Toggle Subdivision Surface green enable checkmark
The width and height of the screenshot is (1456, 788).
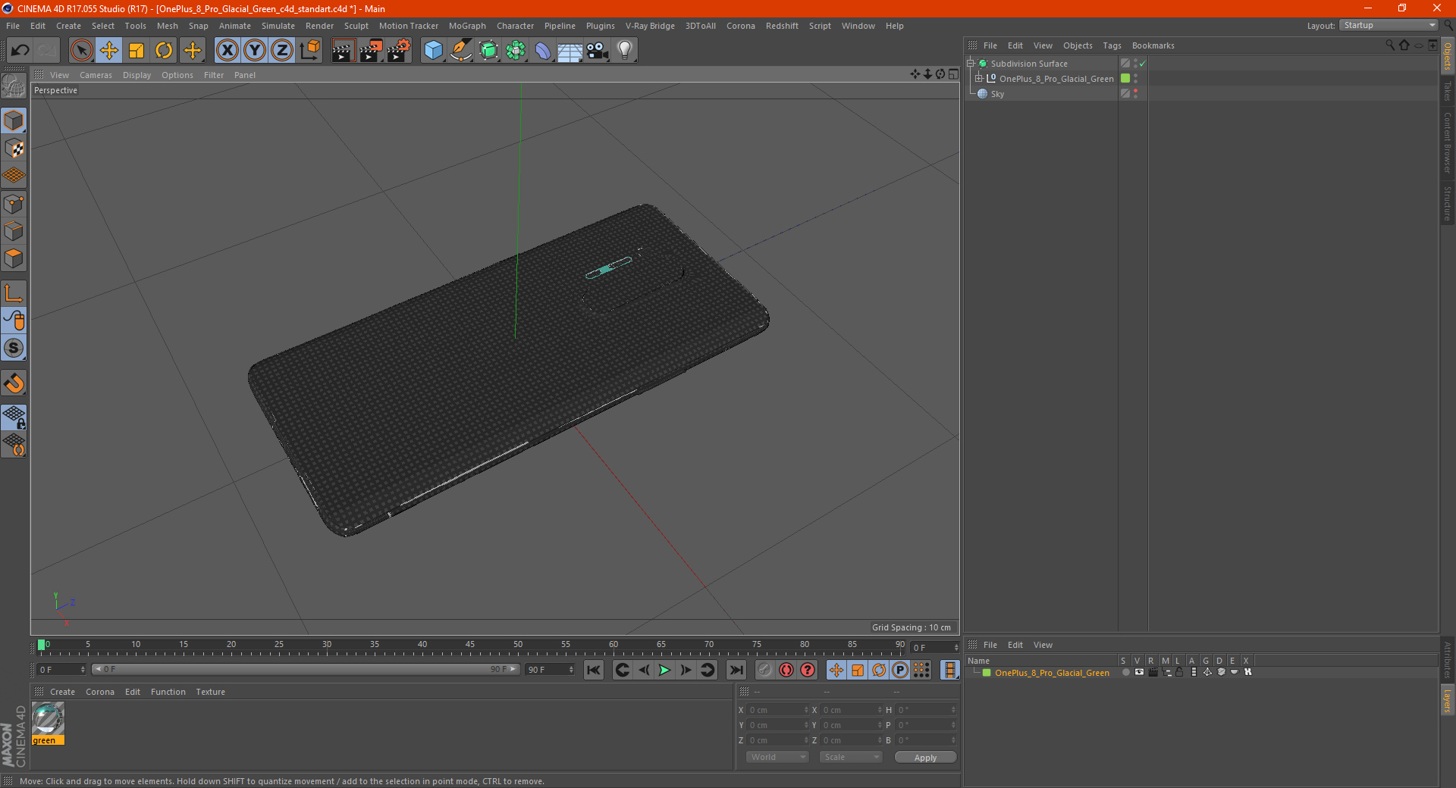click(1143, 64)
